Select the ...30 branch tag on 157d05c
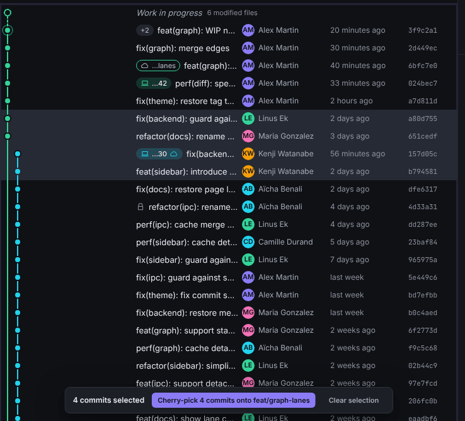465x421 pixels. click(x=159, y=154)
